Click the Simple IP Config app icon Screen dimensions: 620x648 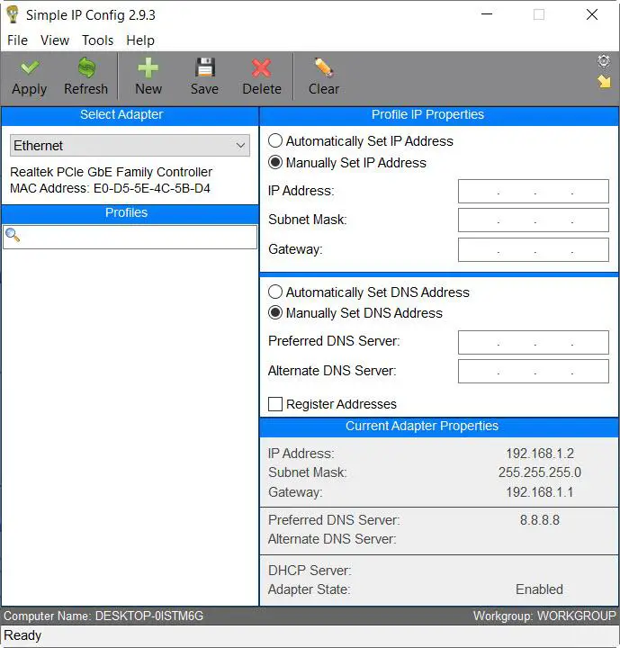click(13, 14)
